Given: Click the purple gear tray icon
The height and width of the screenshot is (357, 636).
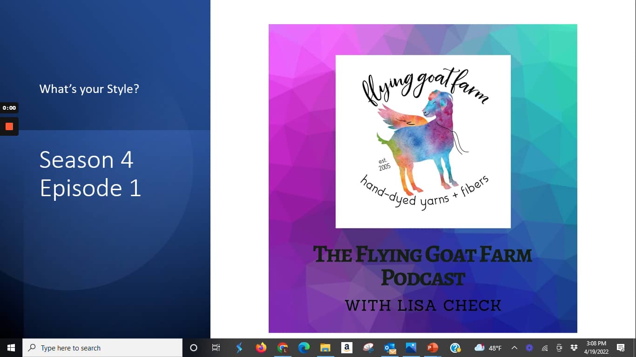Looking at the screenshot, I should click(x=529, y=348).
